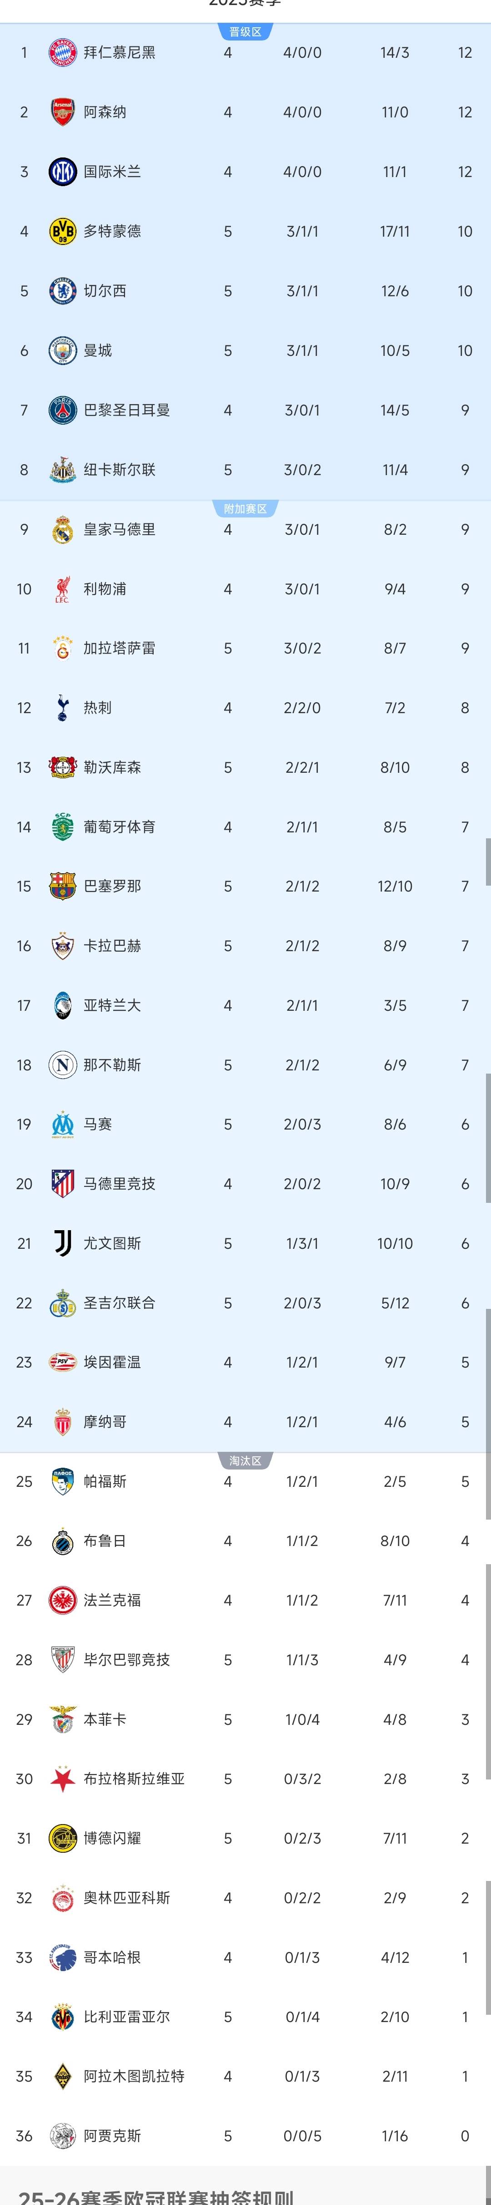
Task: Select the Atletico Madrid crest
Action: pyautogui.click(x=62, y=1184)
